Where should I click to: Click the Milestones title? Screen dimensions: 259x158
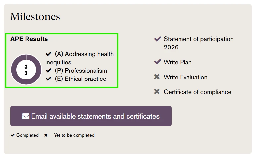35,16
